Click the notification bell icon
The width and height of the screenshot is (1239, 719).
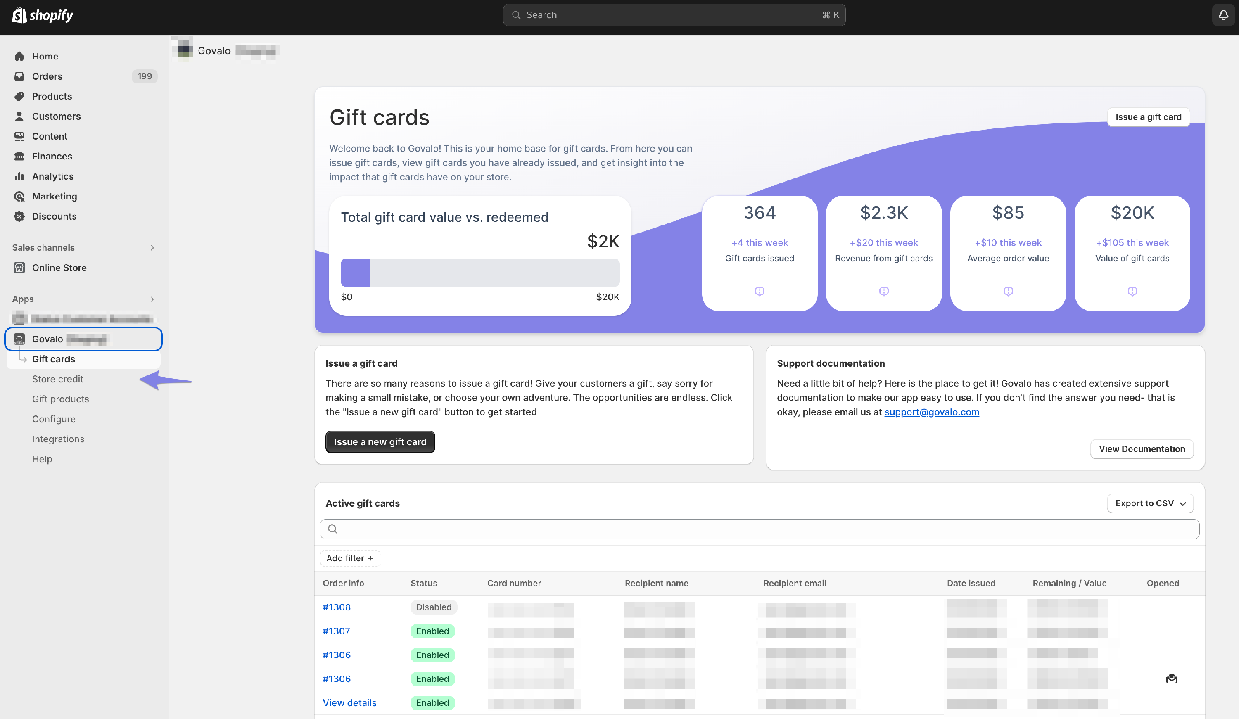point(1223,15)
